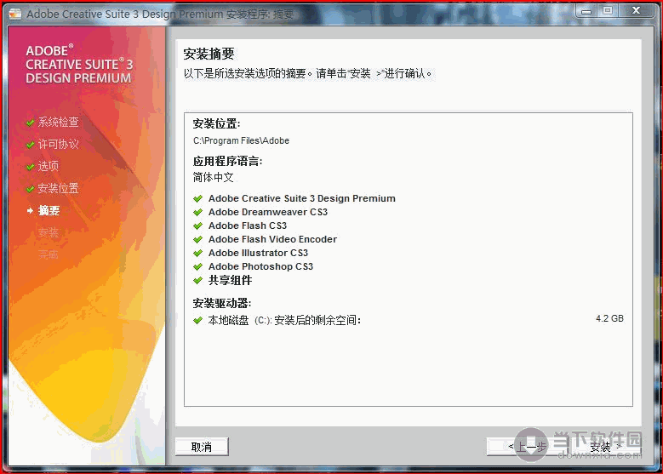Click the Adobe Photoshop CS3 entry
The width and height of the screenshot is (663, 474).
pos(261,266)
